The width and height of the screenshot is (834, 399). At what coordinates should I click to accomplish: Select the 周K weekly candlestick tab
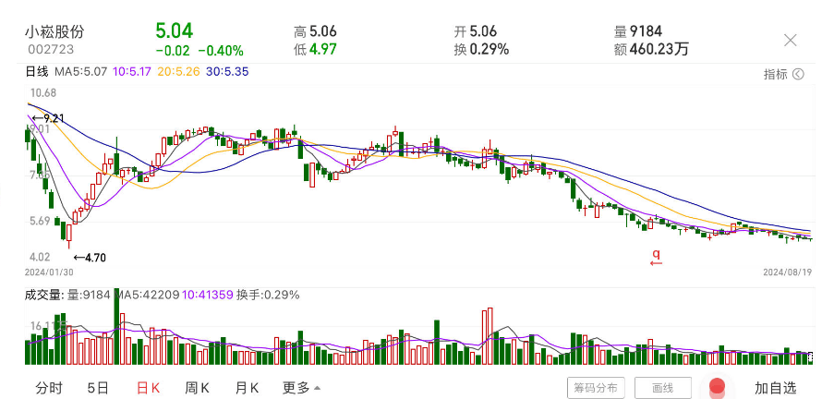[197, 387]
